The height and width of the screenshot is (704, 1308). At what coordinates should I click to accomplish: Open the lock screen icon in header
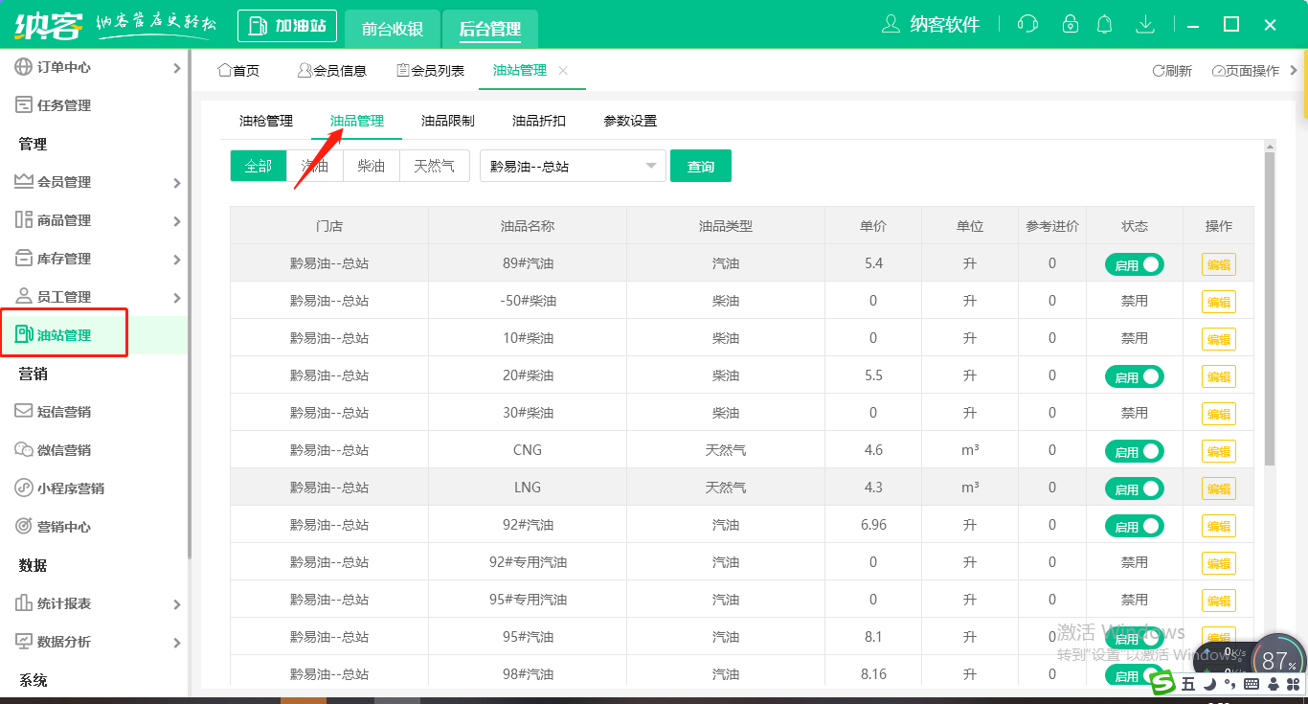pos(1070,24)
